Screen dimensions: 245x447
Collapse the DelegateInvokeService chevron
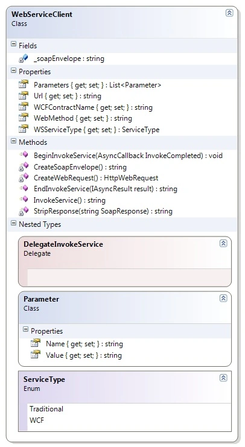click(223, 243)
